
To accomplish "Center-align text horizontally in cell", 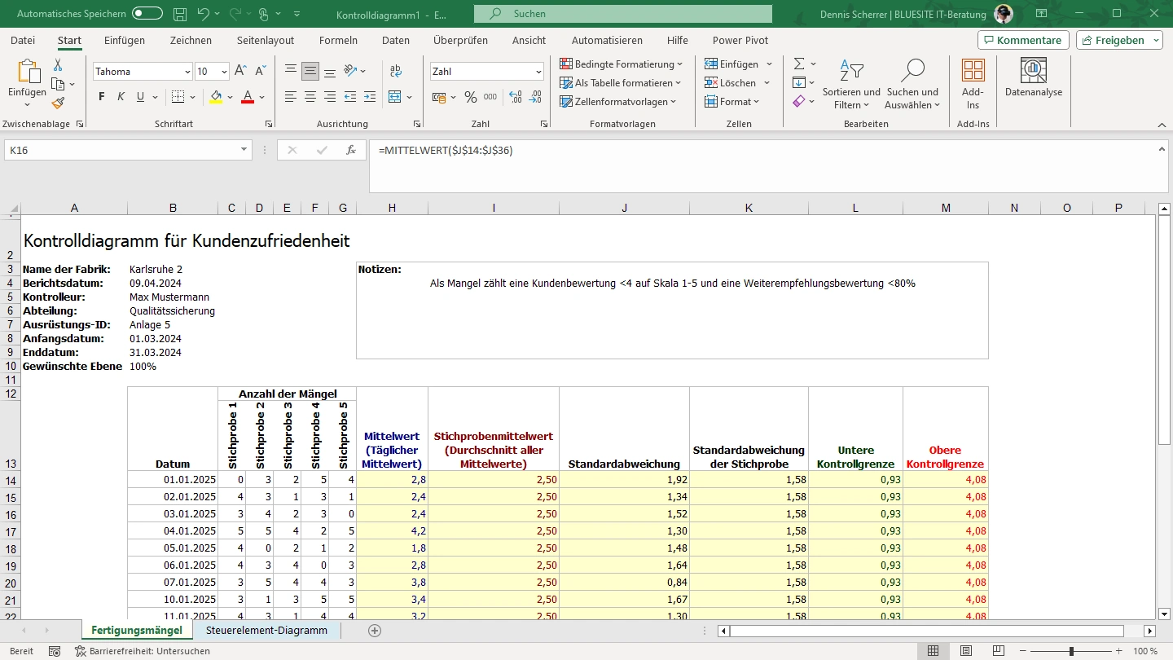I will pos(310,97).
